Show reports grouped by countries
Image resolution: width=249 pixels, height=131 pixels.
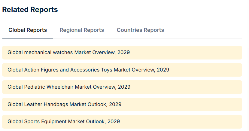pos(140,30)
